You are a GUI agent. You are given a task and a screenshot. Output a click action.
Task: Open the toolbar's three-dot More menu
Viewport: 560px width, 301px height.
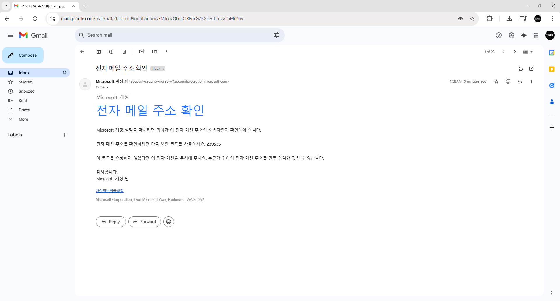pyautogui.click(x=166, y=52)
